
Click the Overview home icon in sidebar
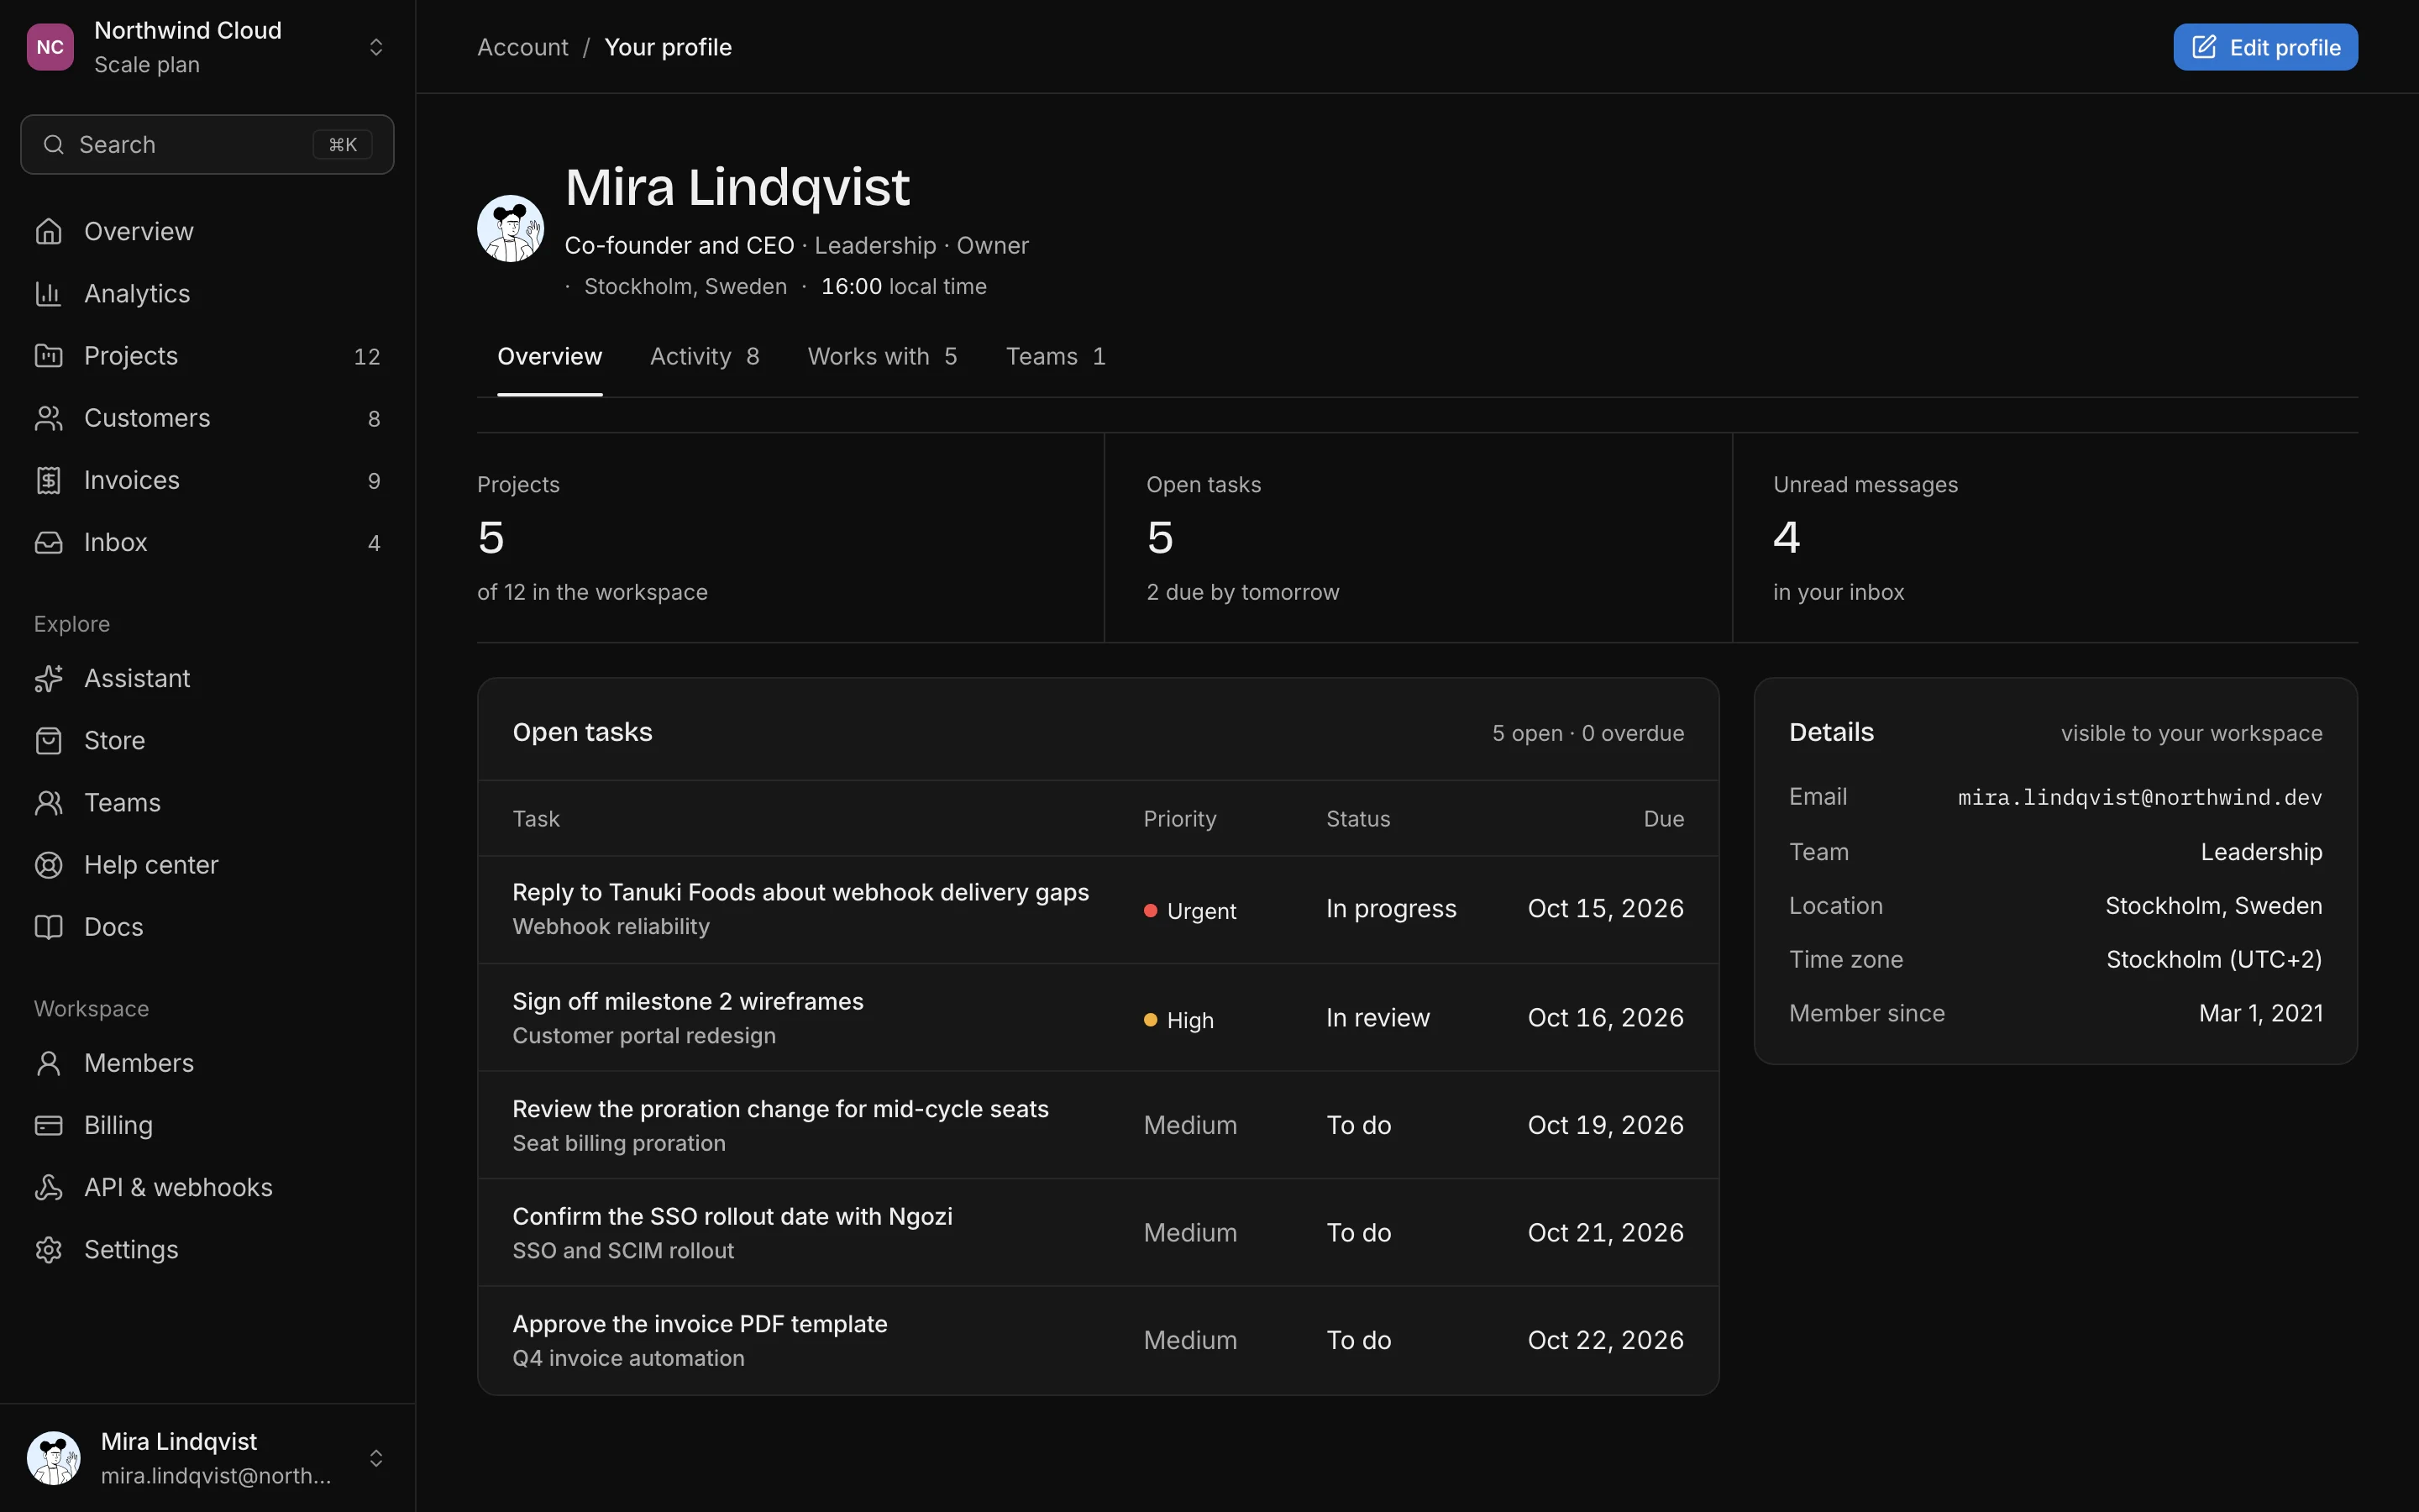(x=48, y=232)
